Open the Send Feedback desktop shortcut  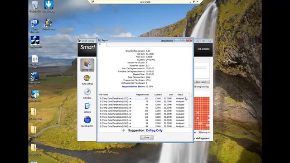pos(35,25)
